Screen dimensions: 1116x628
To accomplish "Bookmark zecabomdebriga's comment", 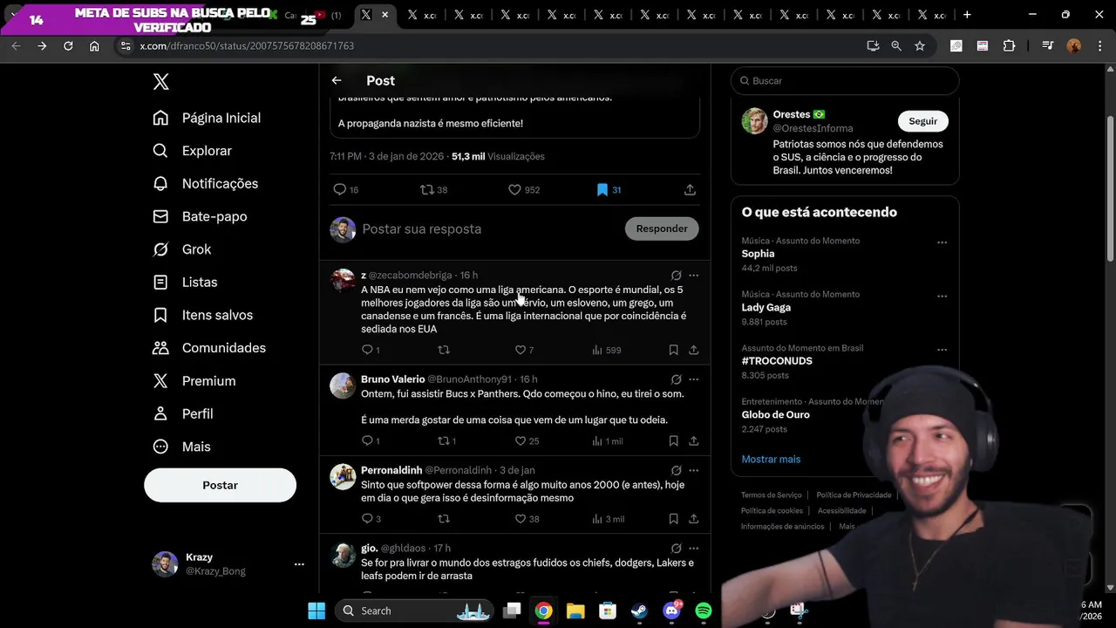I will (x=673, y=350).
